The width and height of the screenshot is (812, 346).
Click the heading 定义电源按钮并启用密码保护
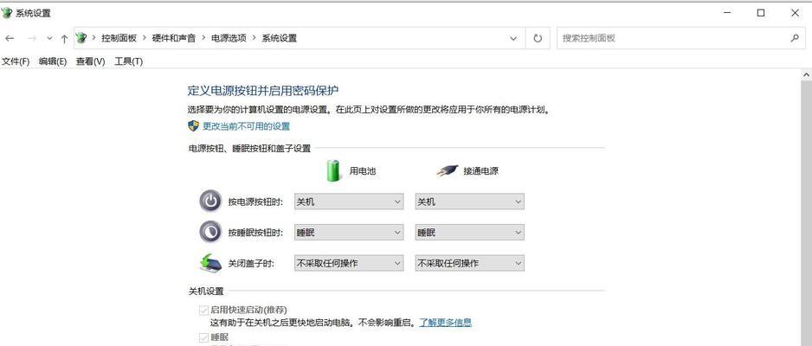(x=263, y=91)
